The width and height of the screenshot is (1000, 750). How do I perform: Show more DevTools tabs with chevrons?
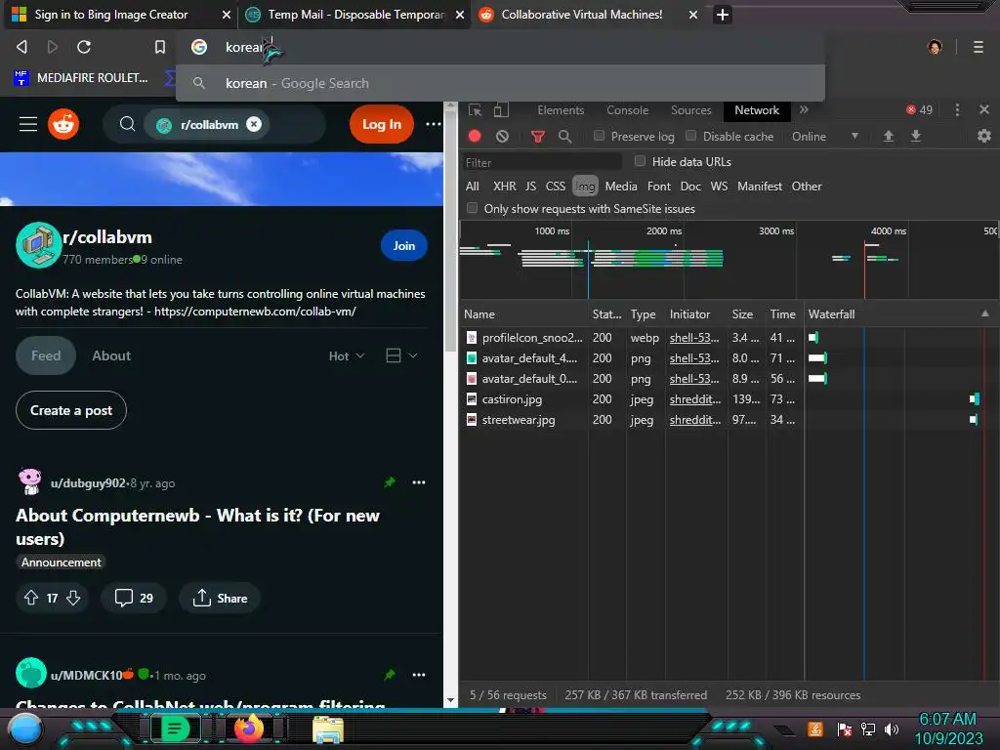coord(805,109)
